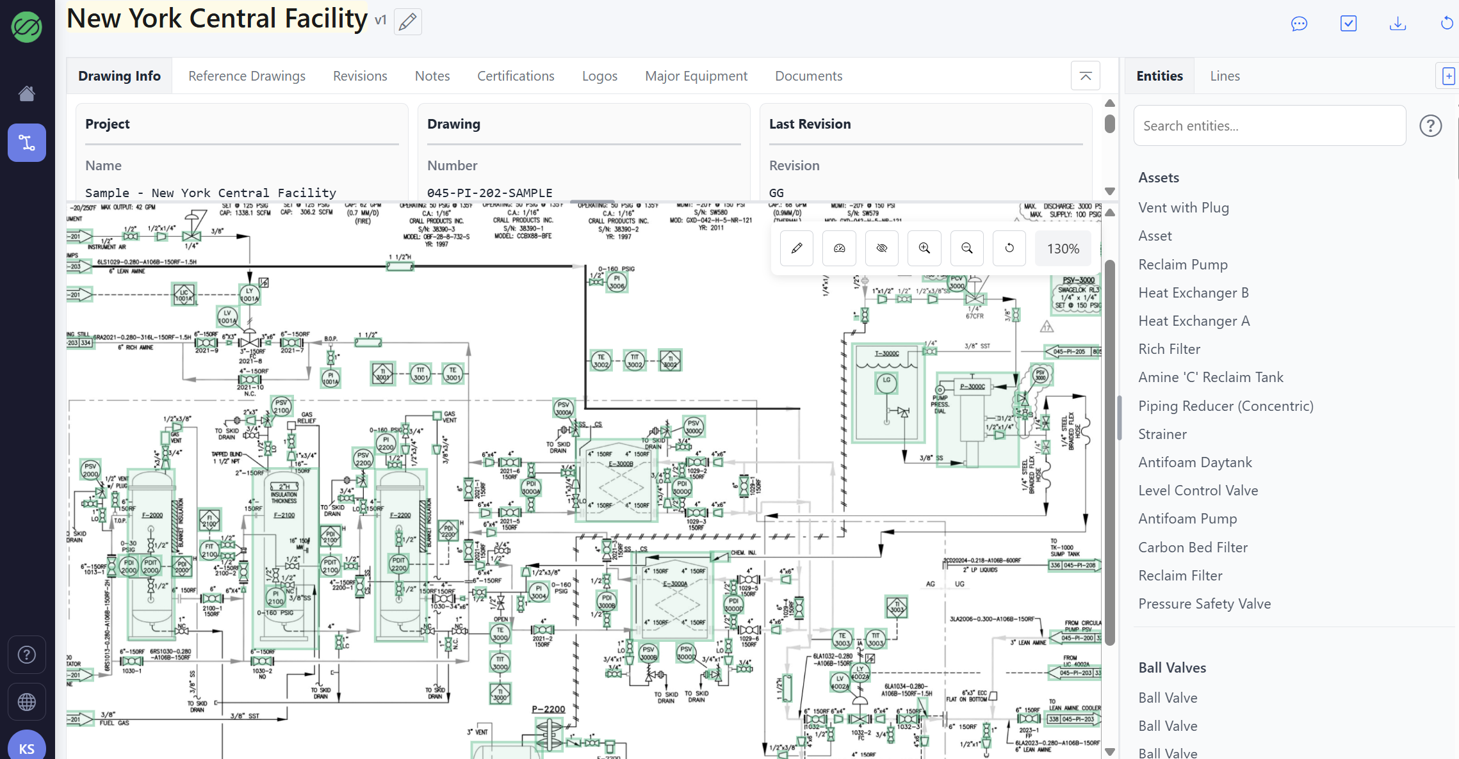Add a new entity with the plus icon
The image size is (1459, 759).
1447,75
